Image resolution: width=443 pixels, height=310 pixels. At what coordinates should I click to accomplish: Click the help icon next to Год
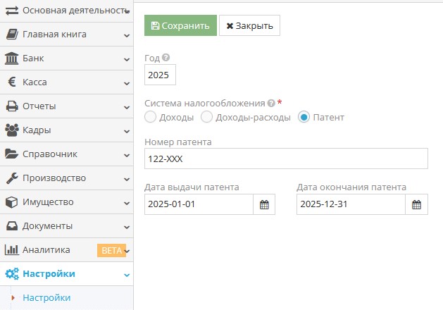[166, 57]
